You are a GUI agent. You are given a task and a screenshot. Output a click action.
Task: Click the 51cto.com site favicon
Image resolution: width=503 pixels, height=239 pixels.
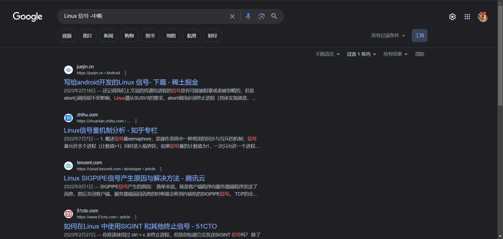[x=69, y=214]
